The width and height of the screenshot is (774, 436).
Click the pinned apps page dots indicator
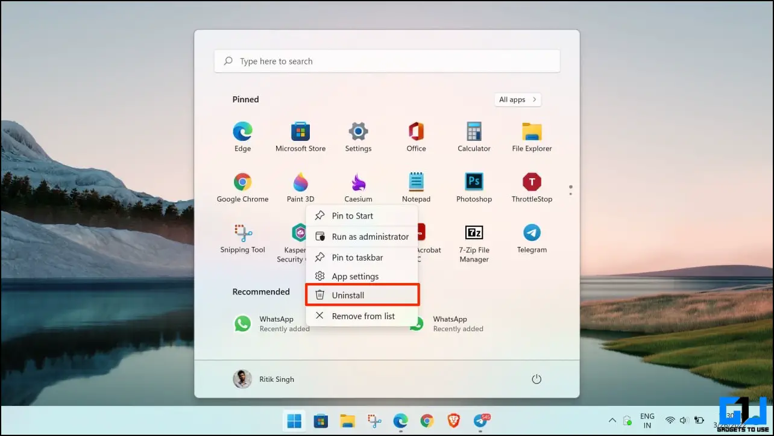coord(570,190)
